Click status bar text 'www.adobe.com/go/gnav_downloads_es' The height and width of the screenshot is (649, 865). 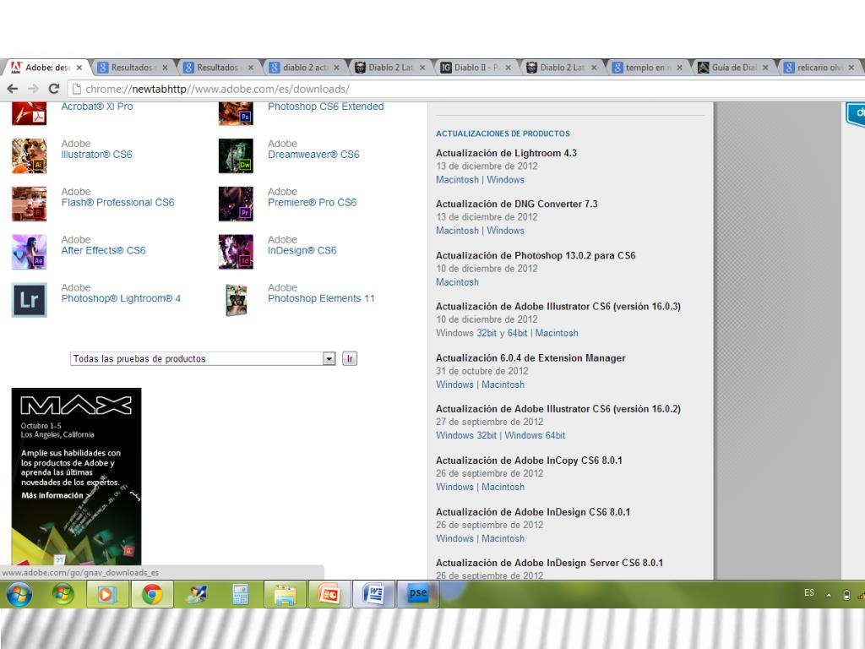click(x=80, y=573)
